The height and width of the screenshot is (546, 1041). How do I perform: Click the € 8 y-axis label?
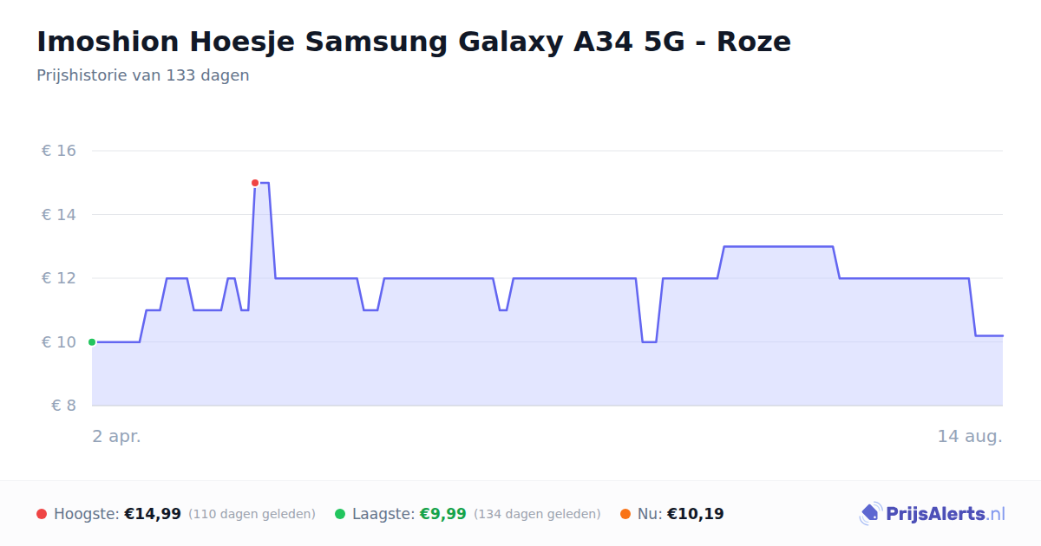tap(64, 406)
